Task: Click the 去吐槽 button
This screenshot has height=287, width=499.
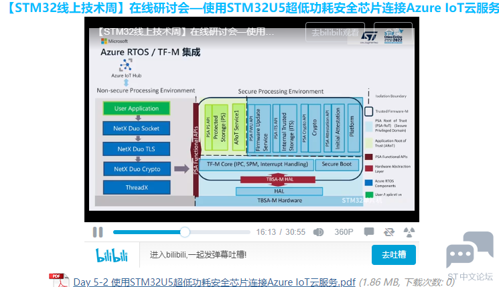Action: click(394, 255)
